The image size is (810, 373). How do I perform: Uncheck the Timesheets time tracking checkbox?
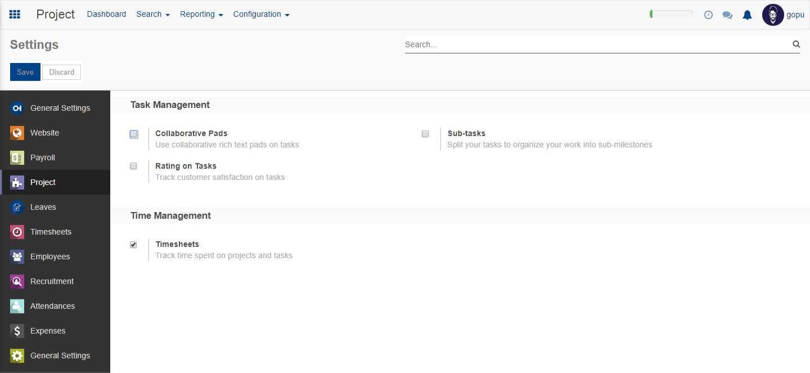pyautogui.click(x=133, y=245)
